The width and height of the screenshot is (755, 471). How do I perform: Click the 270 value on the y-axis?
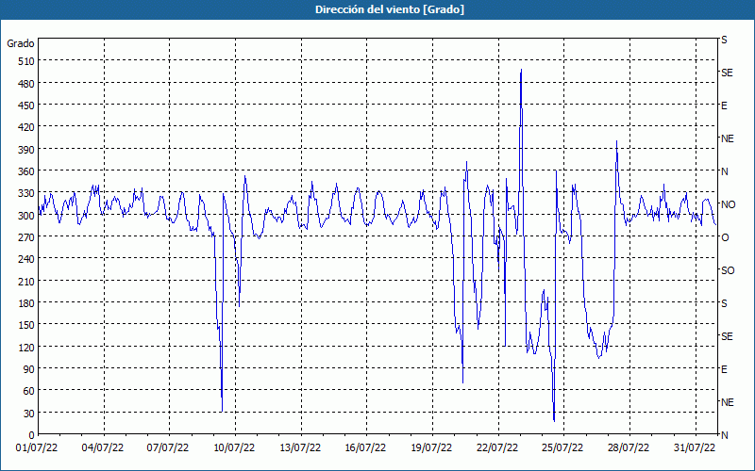pyautogui.click(x=26, y=237)
